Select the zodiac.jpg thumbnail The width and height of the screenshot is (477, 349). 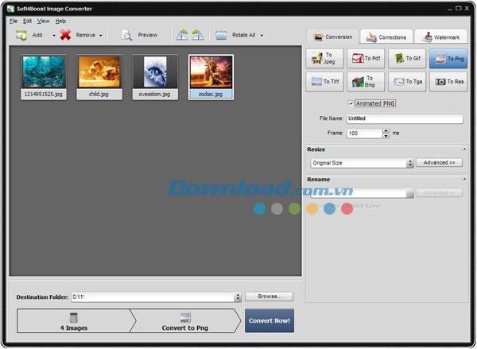pos(211,77)
